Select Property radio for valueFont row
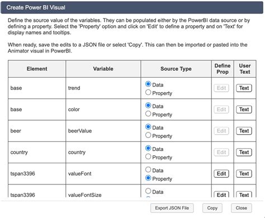265x218 pixels. pyautogui.click(x=148, y=178)
